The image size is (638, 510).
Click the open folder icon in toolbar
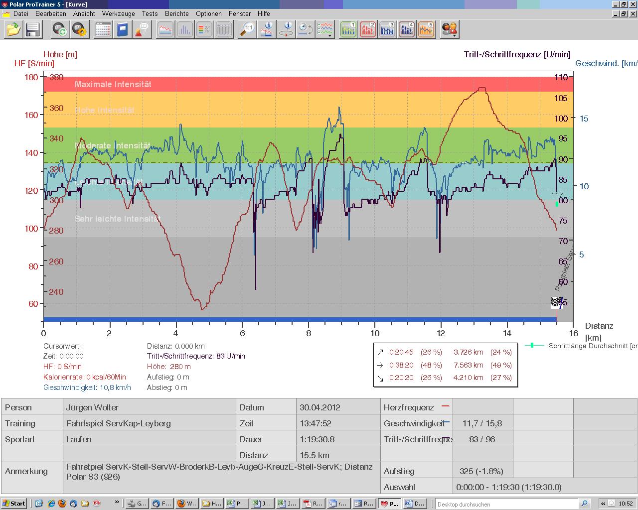click(13, 29)
